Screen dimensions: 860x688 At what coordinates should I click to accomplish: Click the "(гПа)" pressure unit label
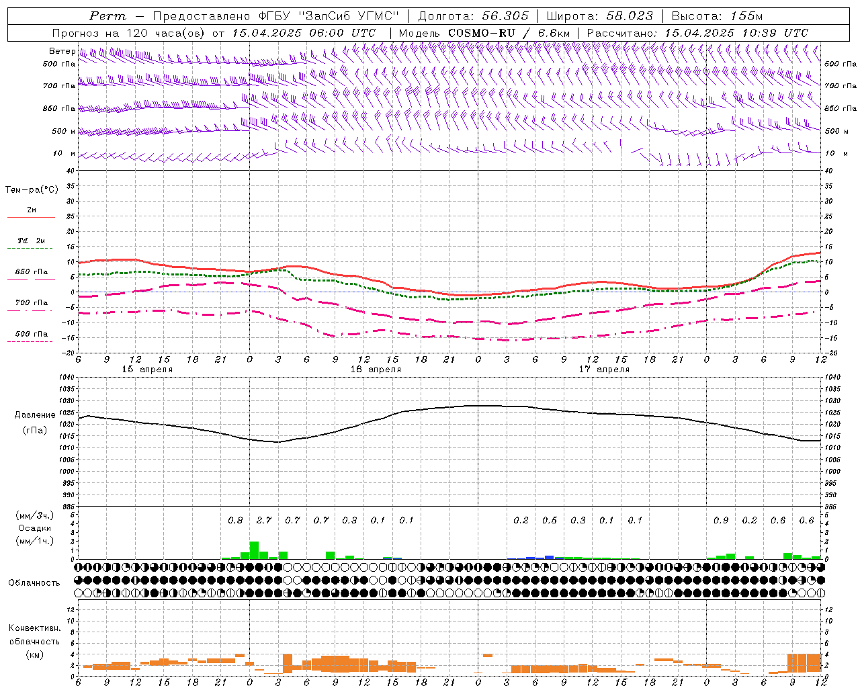point(35,430)
